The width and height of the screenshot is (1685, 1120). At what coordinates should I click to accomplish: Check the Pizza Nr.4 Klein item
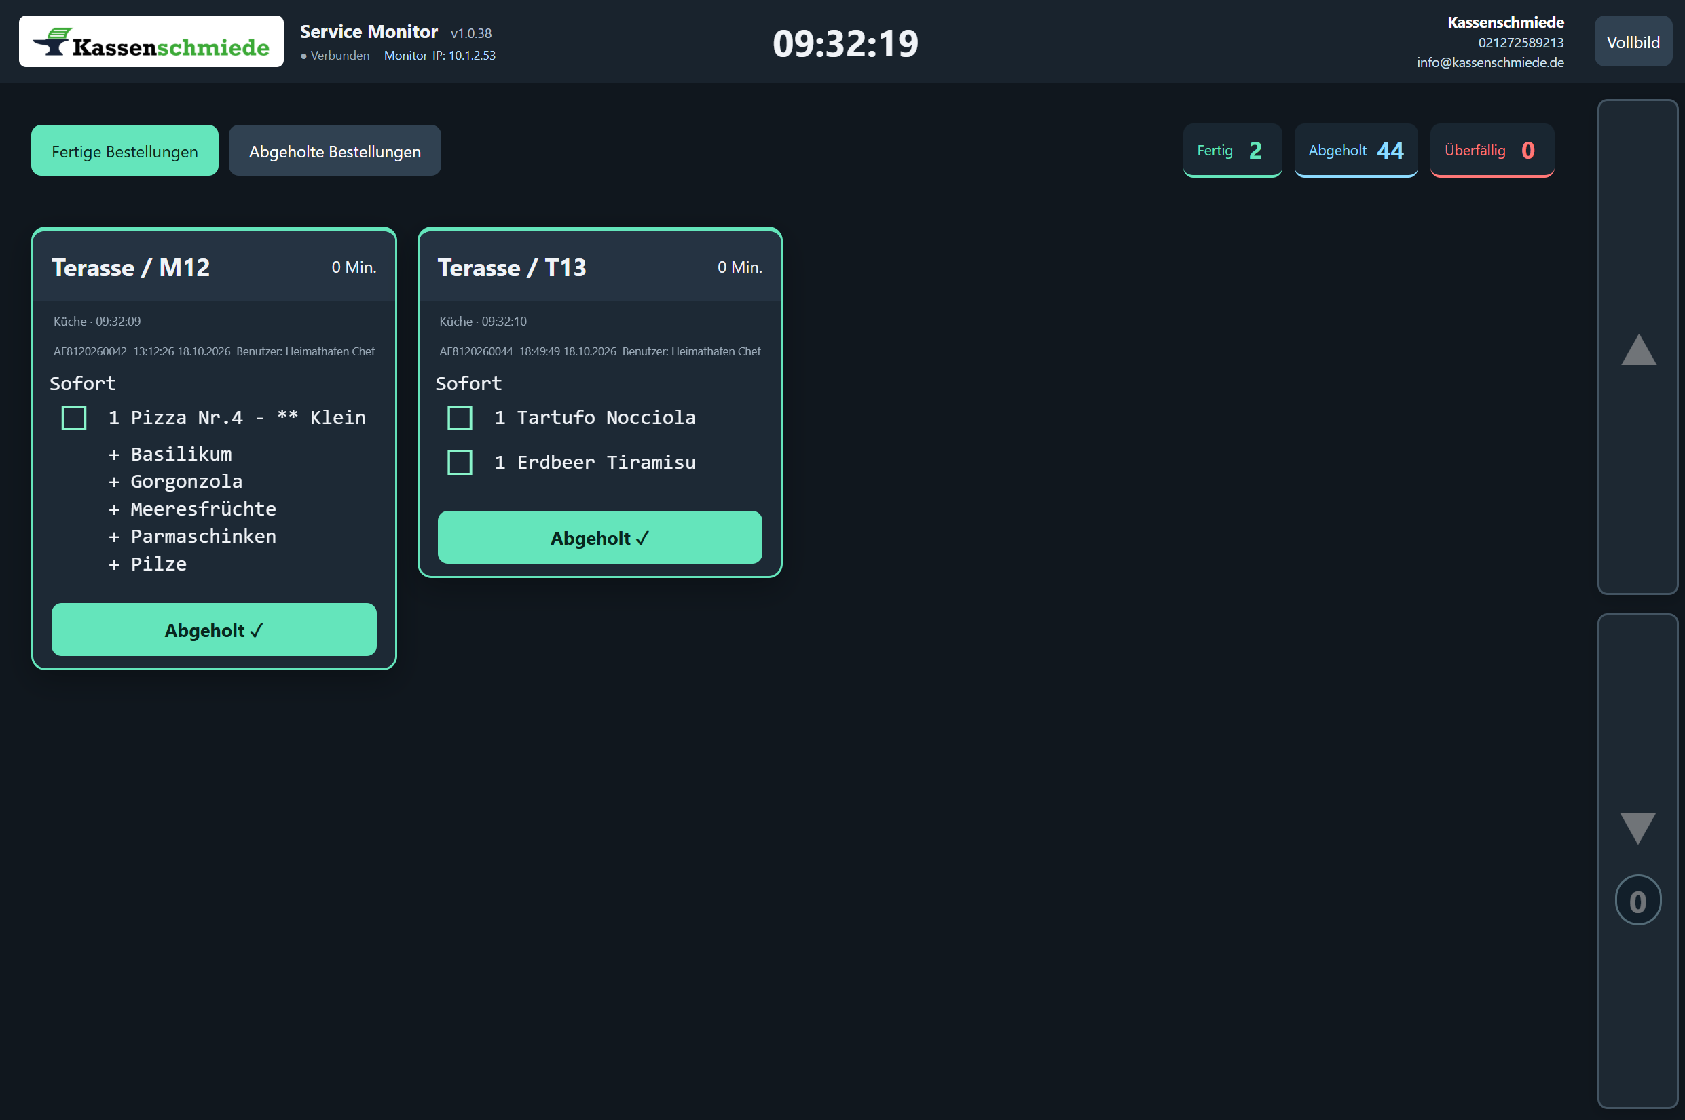[x=73, y=418]
